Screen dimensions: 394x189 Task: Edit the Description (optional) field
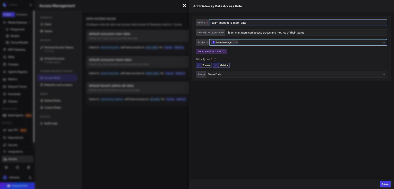(306, 33)
